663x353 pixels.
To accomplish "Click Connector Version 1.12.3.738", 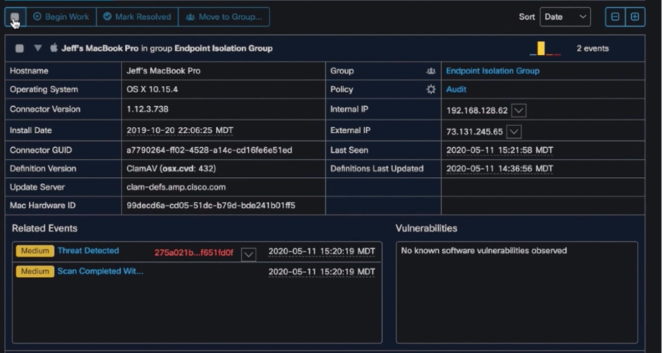I will tap(148, 109).
